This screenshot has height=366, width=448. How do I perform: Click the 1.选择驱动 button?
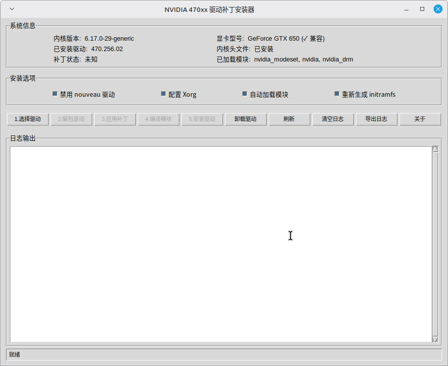[x=28, y=119]
